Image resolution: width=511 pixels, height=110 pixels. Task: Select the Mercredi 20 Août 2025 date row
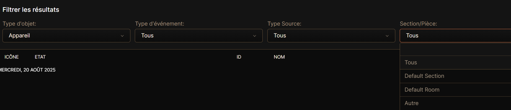coord(28,70)
